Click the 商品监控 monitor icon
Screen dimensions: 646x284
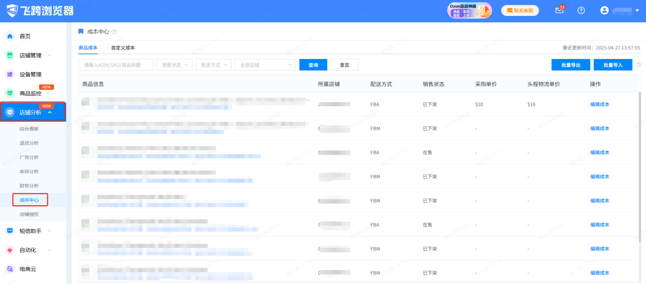click(10, 93)
